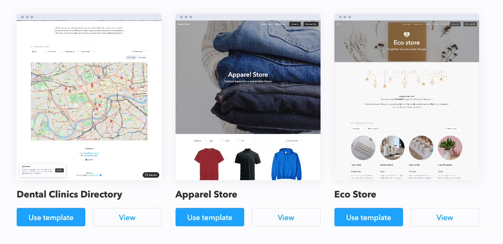Click the red T-shirt product image
This screenshot has width=503, height=244.
pos(209,164)
